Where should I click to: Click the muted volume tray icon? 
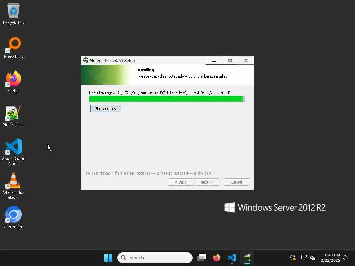tap(313, 258)
